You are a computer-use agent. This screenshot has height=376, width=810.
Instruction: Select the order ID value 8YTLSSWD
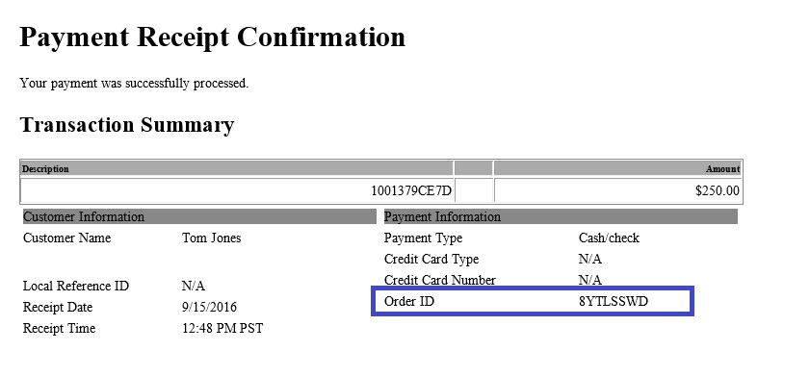(x=614, y=301)
